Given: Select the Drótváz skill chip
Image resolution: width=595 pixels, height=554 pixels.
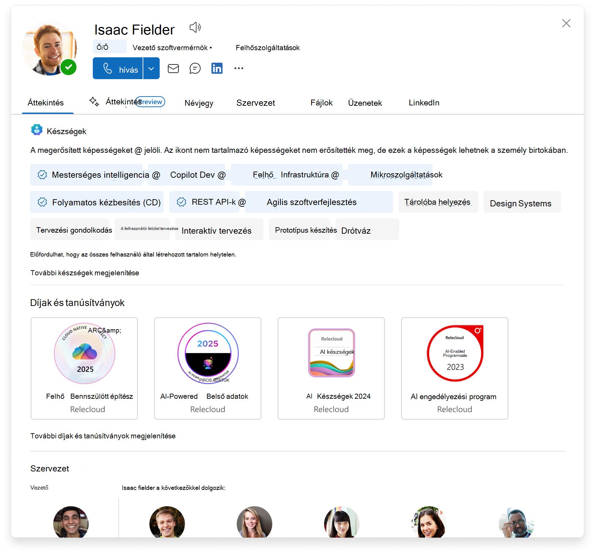Looking at the screenshot, I should tap(367, 229).
